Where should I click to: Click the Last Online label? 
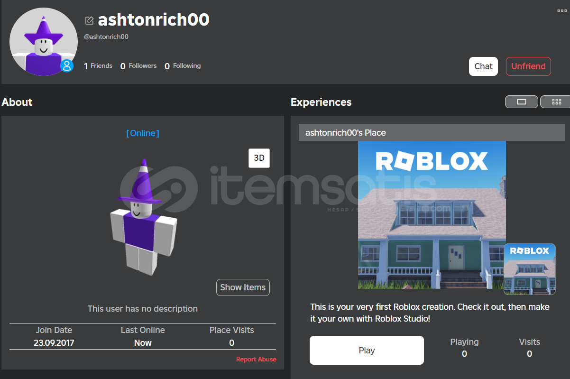[x=143, y=330]
